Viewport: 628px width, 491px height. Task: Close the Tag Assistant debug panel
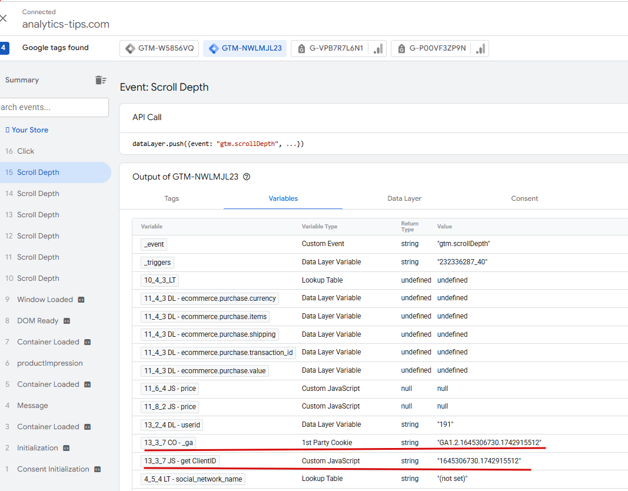point(4,18)
